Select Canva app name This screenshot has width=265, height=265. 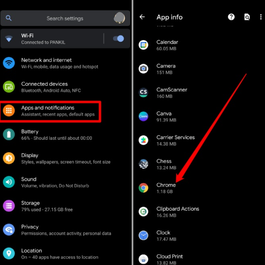[164, 113]
